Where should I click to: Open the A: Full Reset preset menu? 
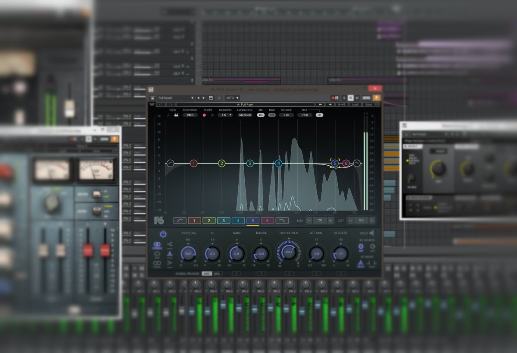click(245, 104)
